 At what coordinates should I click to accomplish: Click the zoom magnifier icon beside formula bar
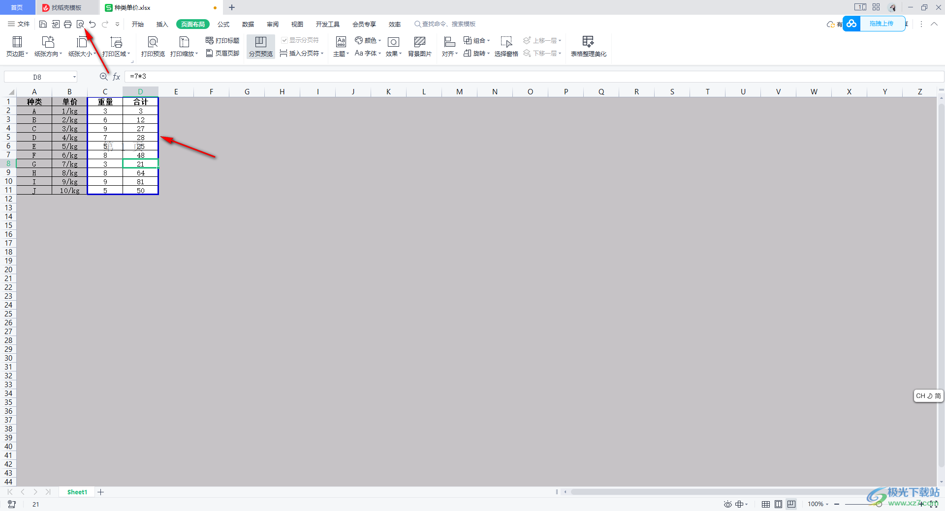coord(103,77)
